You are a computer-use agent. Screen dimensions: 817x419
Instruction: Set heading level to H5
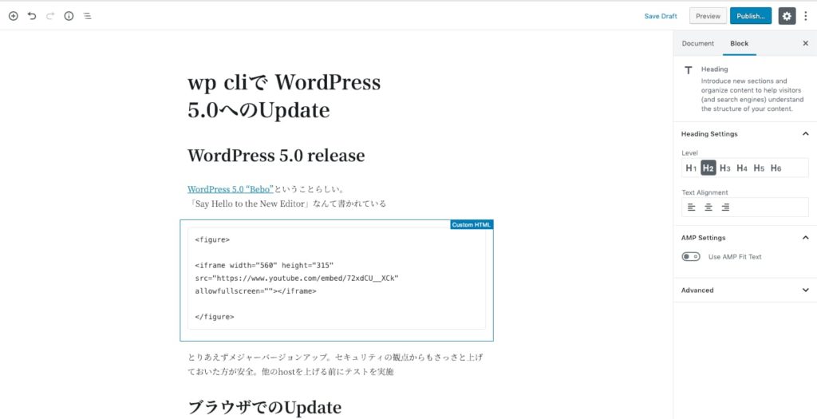759,168
